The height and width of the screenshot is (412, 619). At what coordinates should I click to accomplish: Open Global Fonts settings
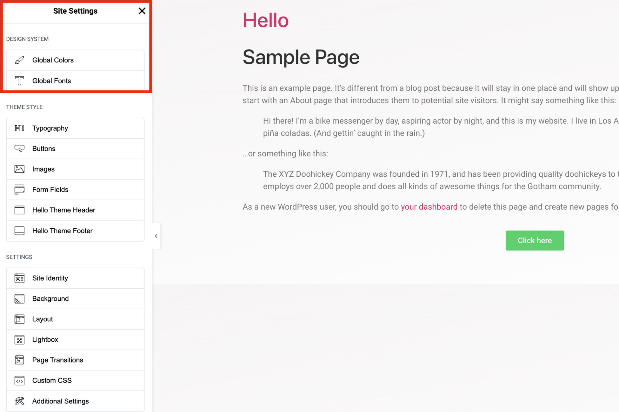(75, 81)
